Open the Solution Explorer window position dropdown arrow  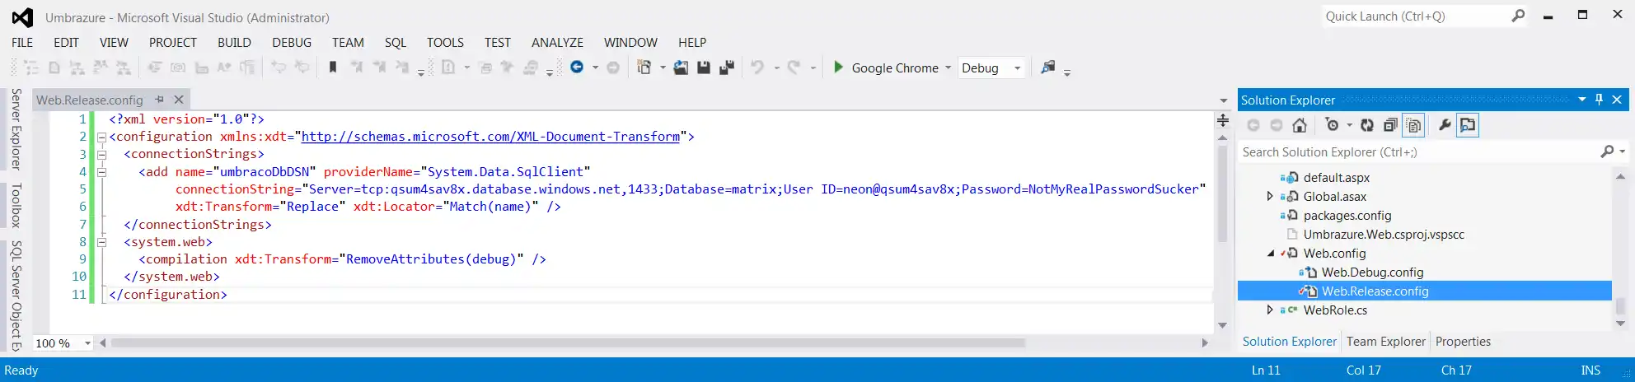click(x=1581, y=100)
